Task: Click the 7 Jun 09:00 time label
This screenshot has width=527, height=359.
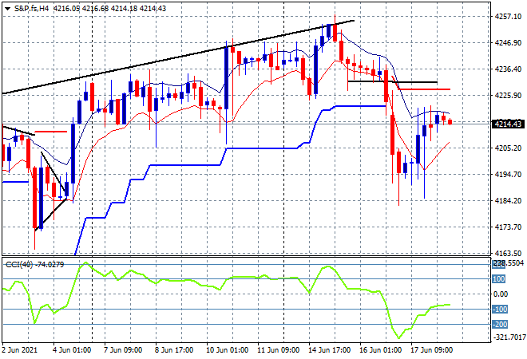Action: pos(123,350)
